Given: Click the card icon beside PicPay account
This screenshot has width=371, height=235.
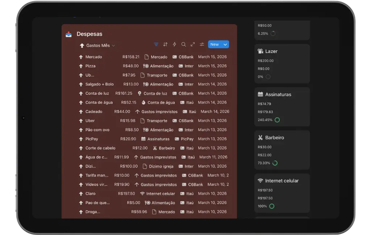Looking at the screenshot, I should click(177, 139).
